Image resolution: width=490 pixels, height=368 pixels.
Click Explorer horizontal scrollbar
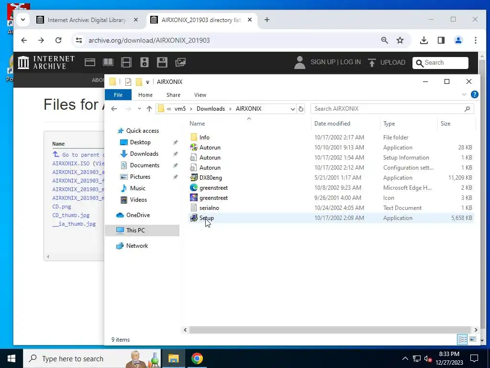coord(330,330)
